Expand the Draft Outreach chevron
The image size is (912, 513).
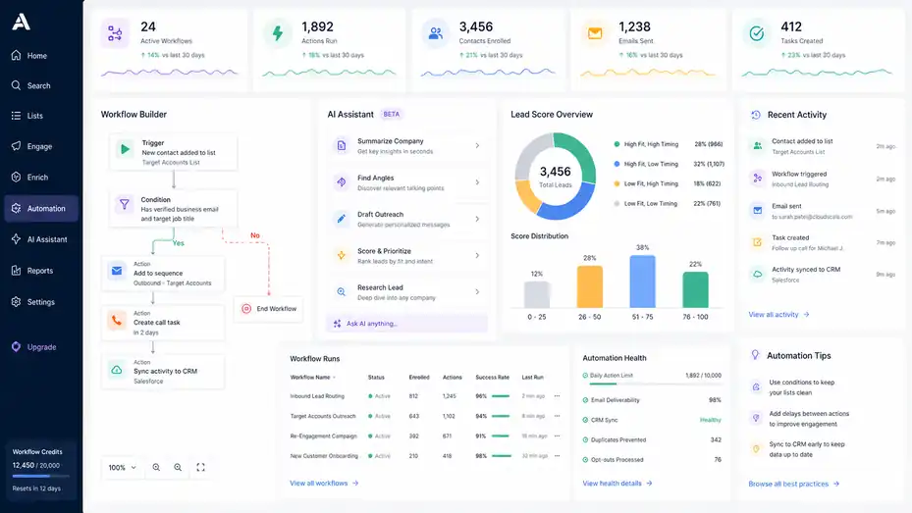click(x=477, y=219)
